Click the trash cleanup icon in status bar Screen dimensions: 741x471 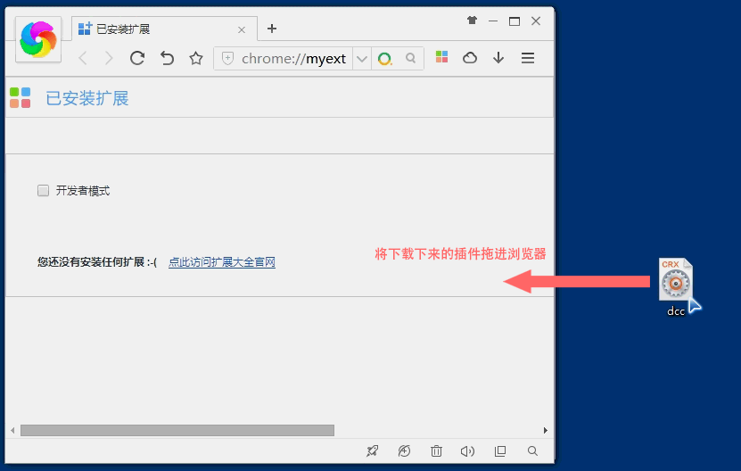click(x=436, y=451)
